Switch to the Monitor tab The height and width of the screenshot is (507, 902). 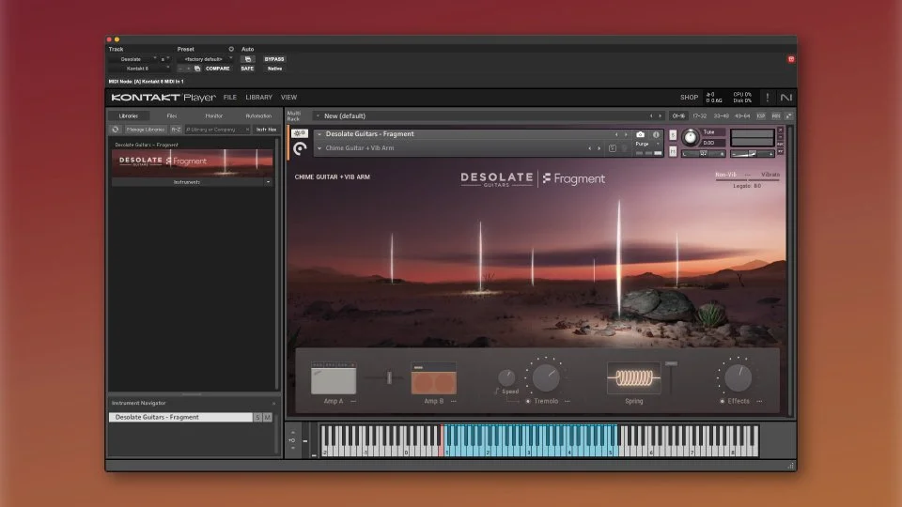click(214, 116)
